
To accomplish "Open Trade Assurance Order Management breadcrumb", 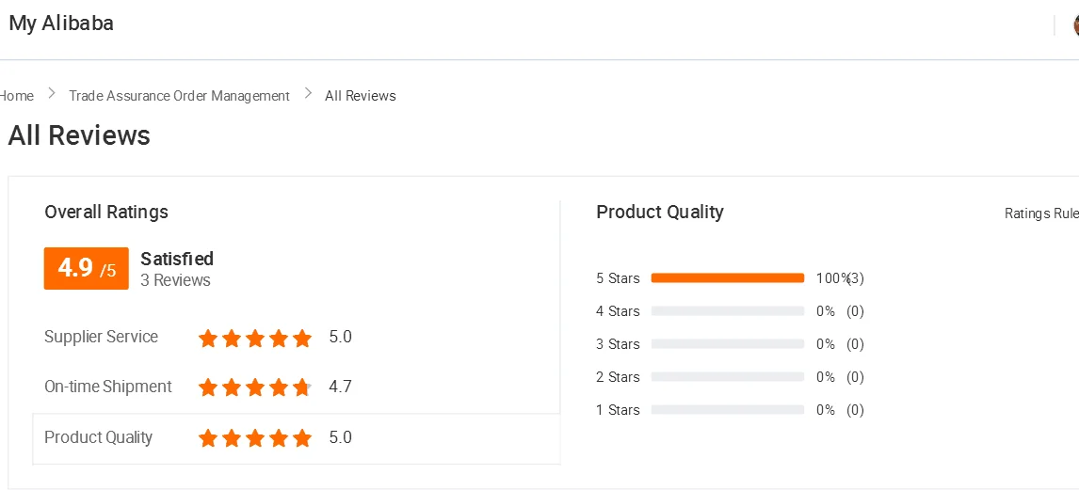I will [179, 96].
